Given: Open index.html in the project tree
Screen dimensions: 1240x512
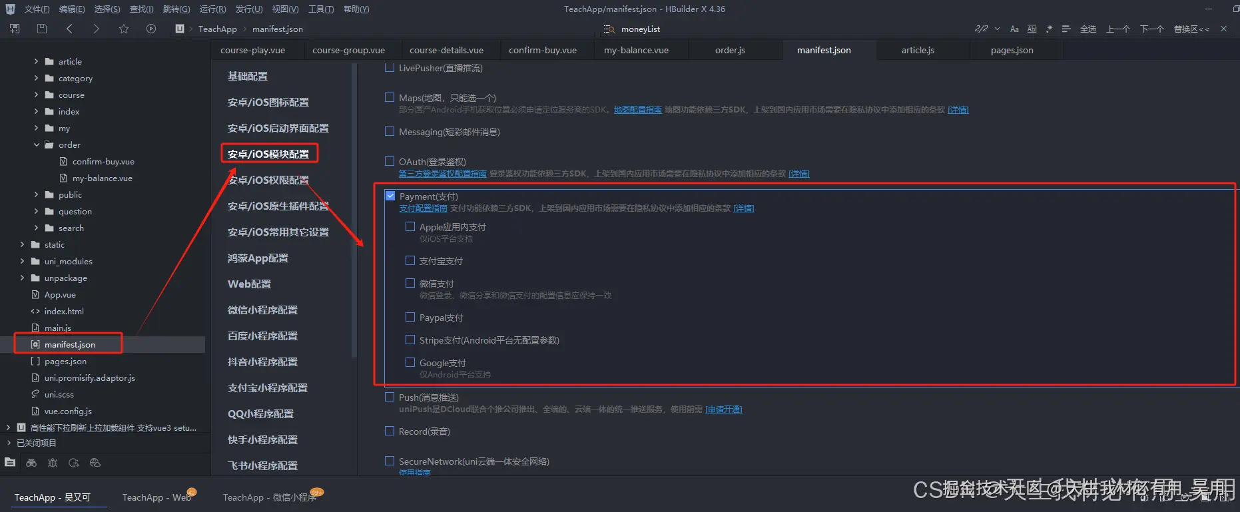Looking at the screenshot, I should (x=64, y=311).
